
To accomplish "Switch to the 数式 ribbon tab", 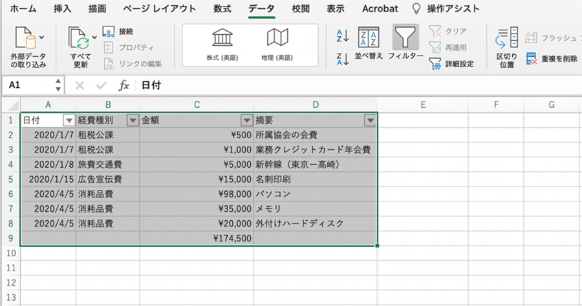I will pos(222,9).
